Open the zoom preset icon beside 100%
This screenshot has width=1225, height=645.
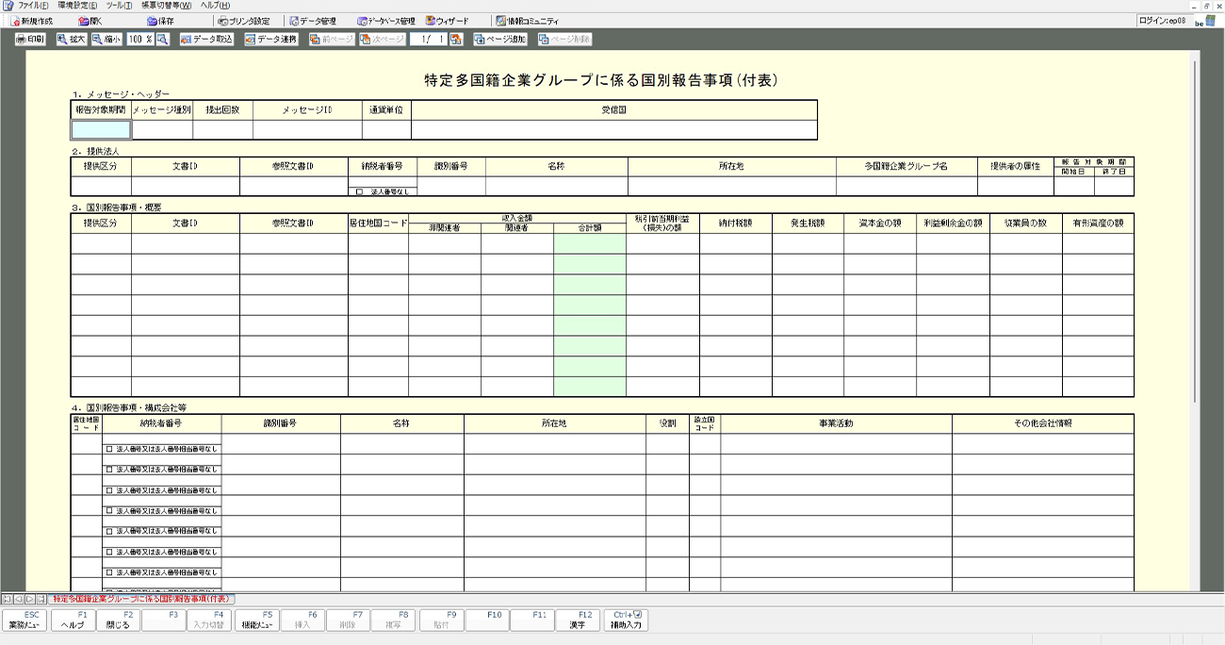(x=162, y=40)
